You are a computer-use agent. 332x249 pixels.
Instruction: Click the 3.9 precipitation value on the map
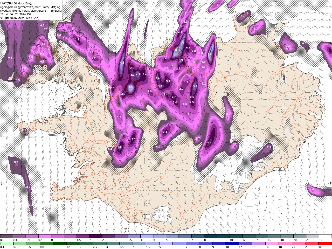click(x=181, y=60)
